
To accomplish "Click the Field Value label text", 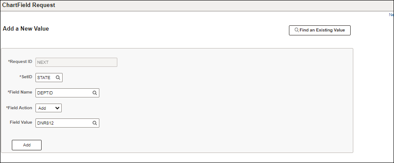I will click(x=21, y=122).
